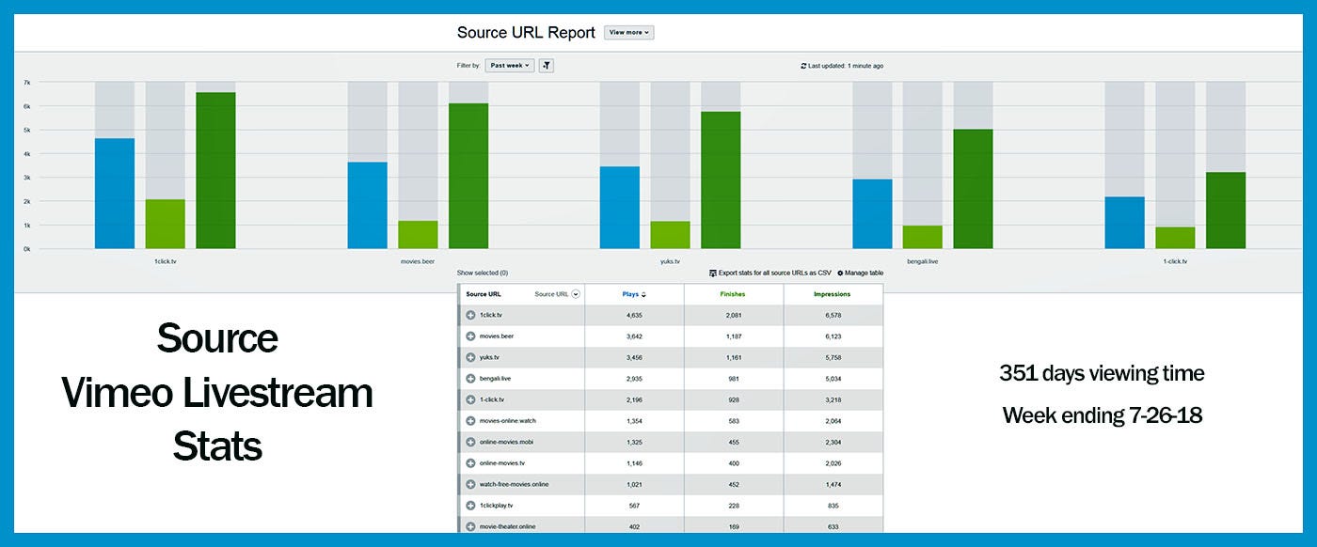Expand the online-movies.tv row plus icon
The height and width of the screenshot is (547, 1317).
point(470,463)
